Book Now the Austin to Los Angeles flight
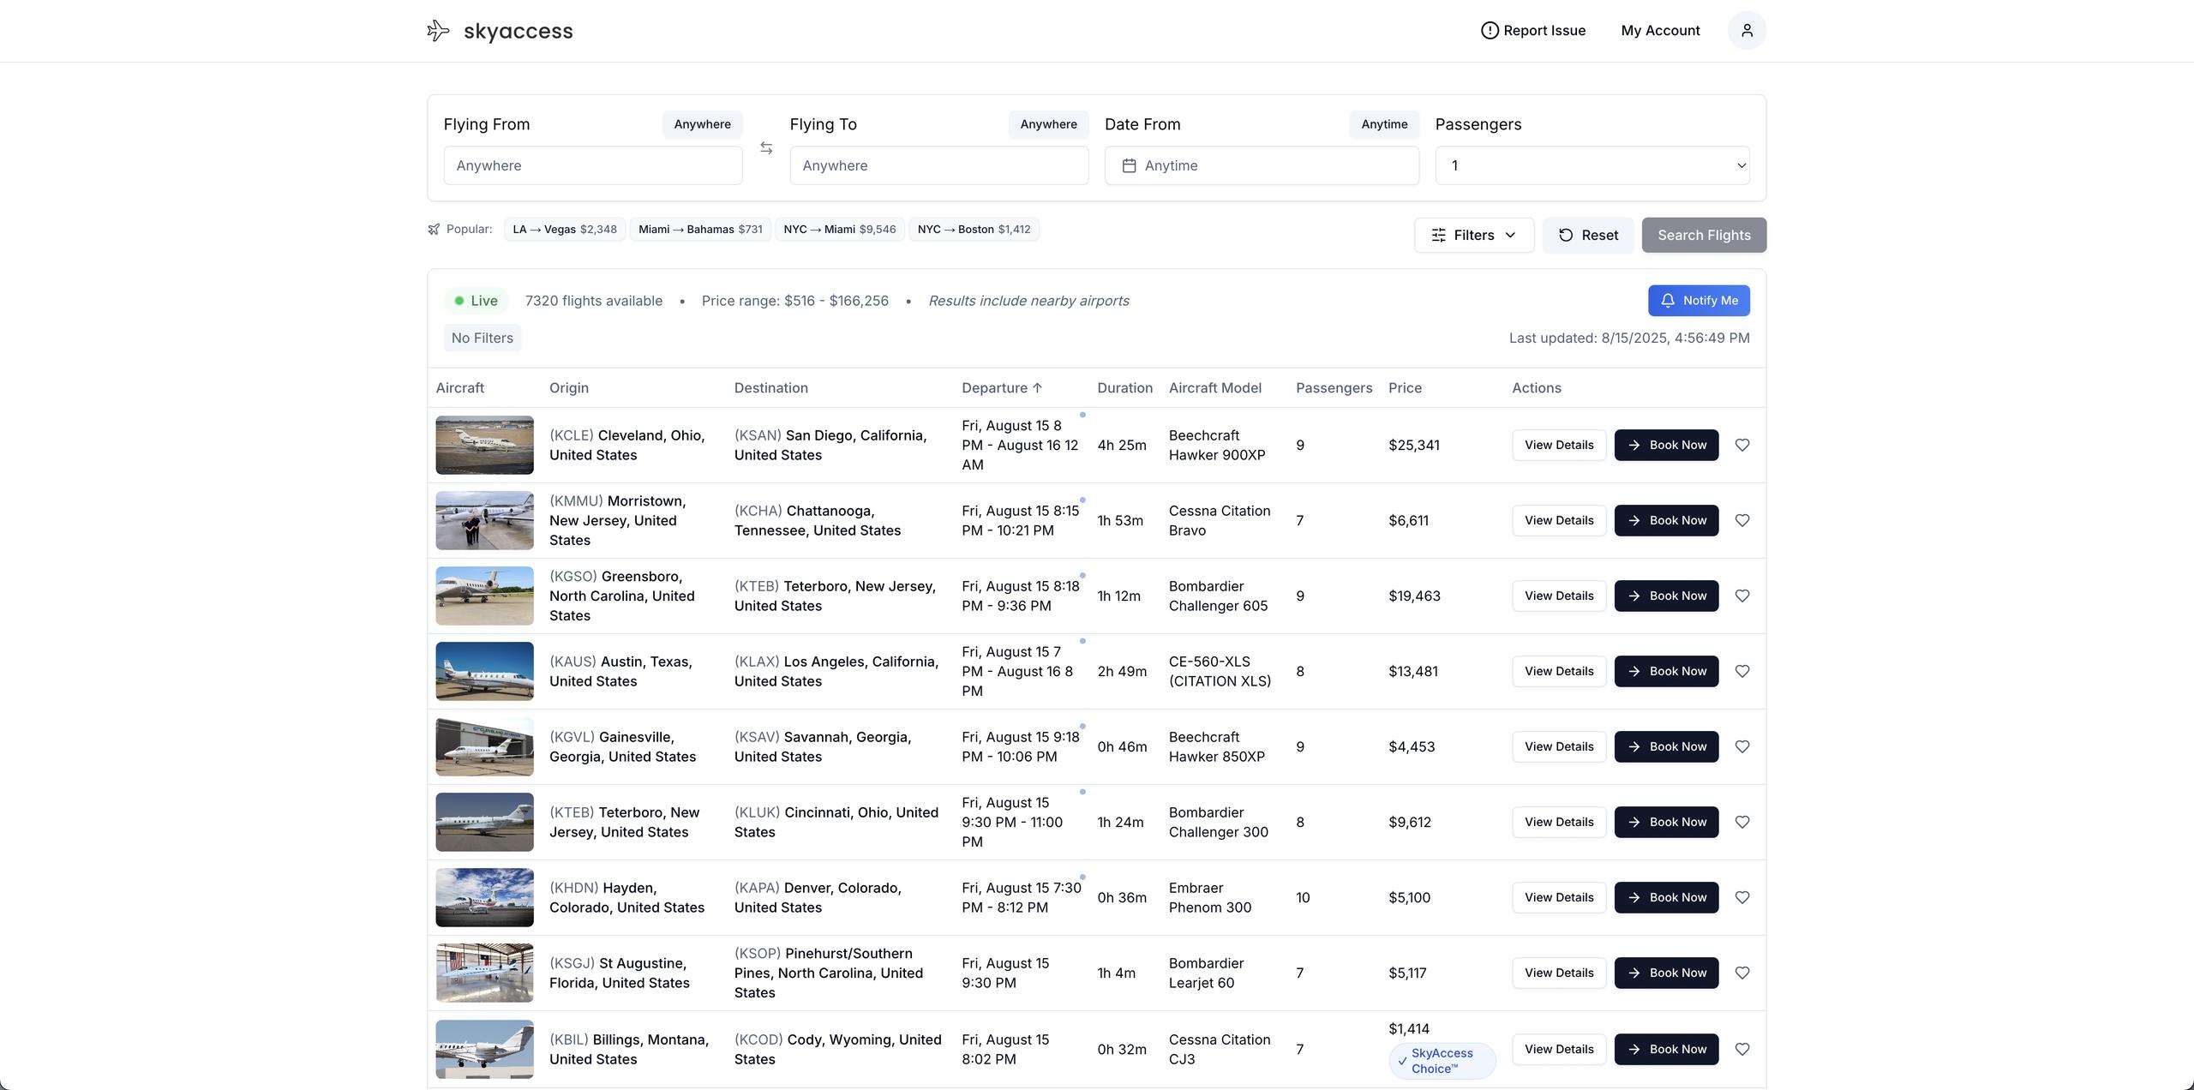 (x=1666, y=671)
